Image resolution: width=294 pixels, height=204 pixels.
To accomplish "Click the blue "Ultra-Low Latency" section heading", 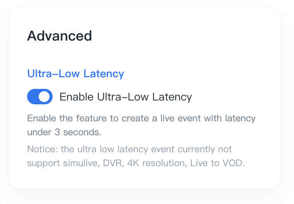I will coord(75,73).
